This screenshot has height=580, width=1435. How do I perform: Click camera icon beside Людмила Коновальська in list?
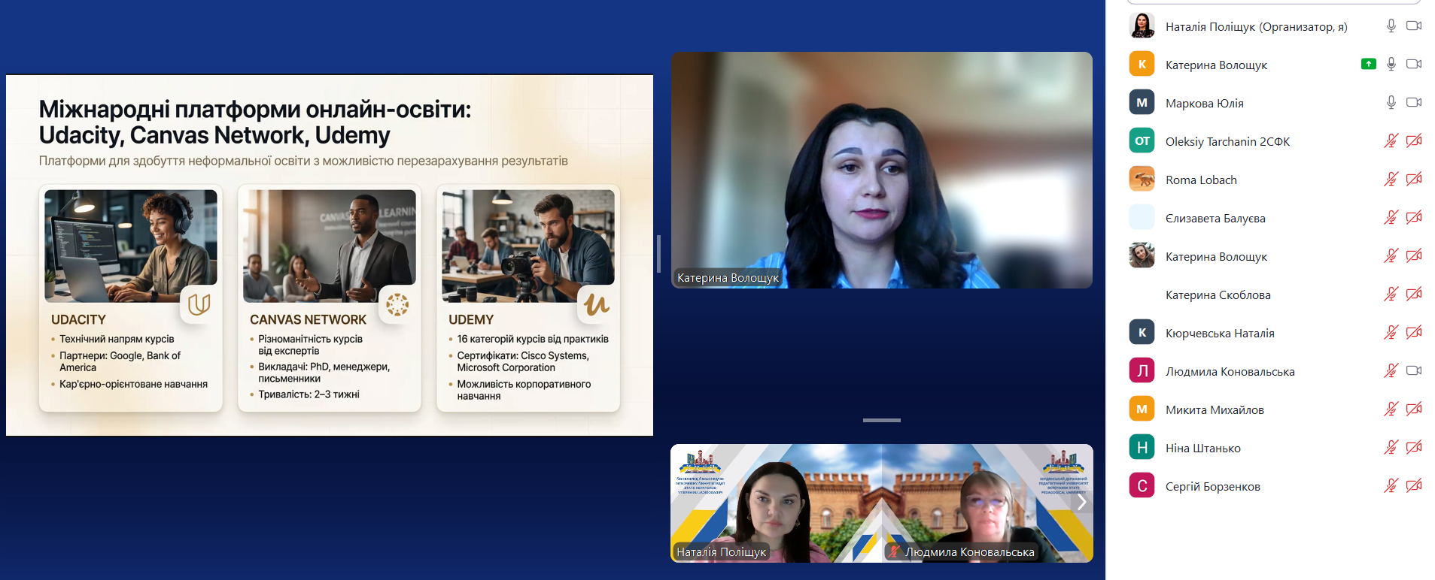1413,371
